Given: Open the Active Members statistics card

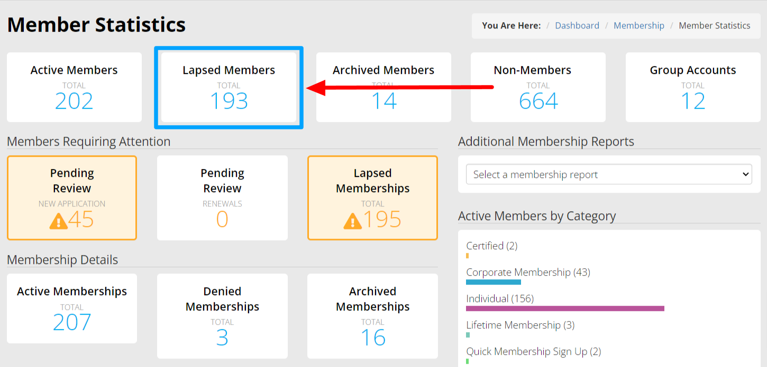Looking at the screenshot, I should 74,87.
